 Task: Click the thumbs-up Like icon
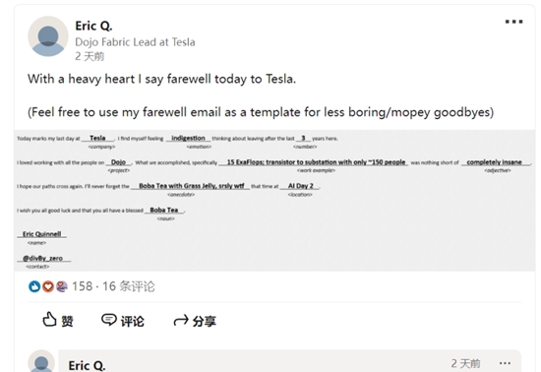pyautogui.click(x=49, y=320)
